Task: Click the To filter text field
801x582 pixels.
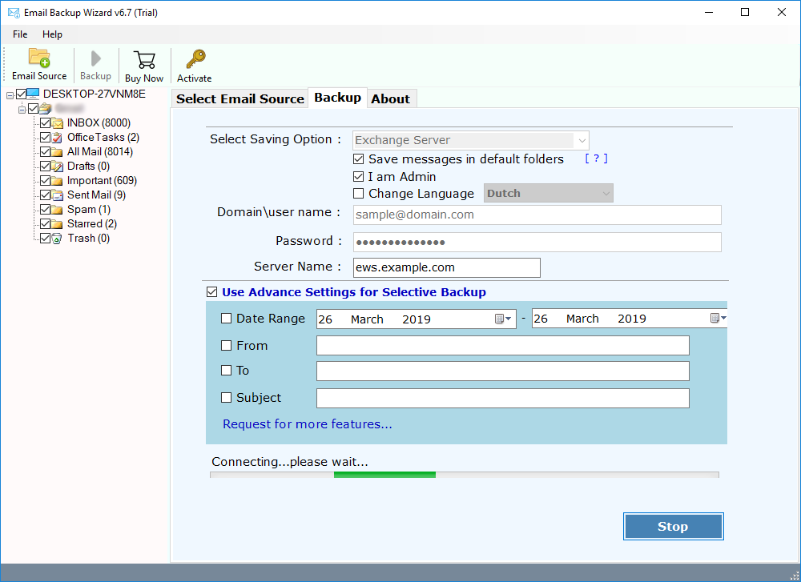Action: pos(503,371)
